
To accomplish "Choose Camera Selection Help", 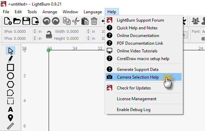I will click(143, 77).
